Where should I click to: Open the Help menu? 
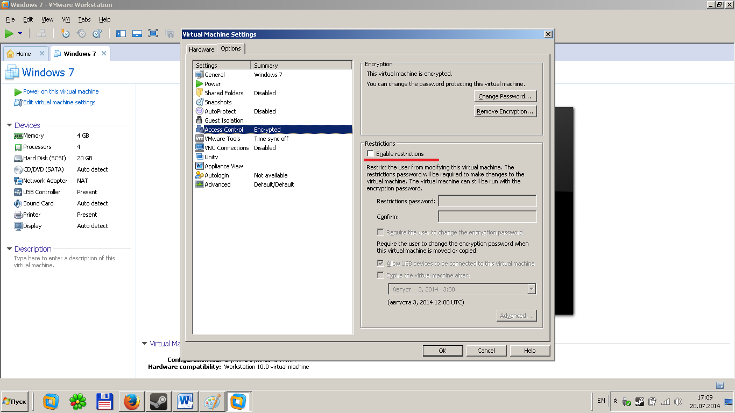(104, 19)
